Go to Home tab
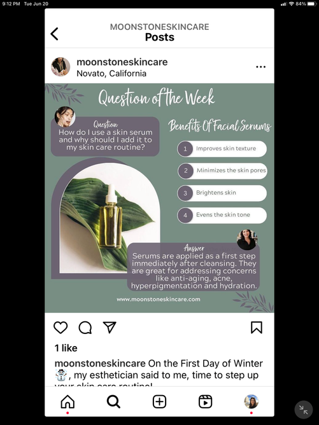319x425 pixels. [67, 401]
